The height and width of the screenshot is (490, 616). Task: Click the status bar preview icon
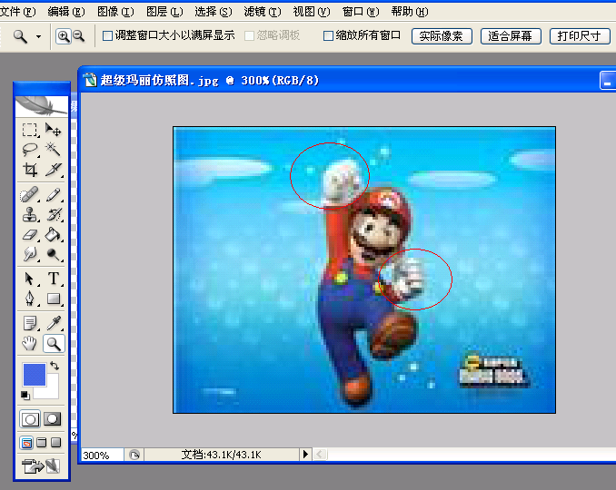[x=134, y=456]
